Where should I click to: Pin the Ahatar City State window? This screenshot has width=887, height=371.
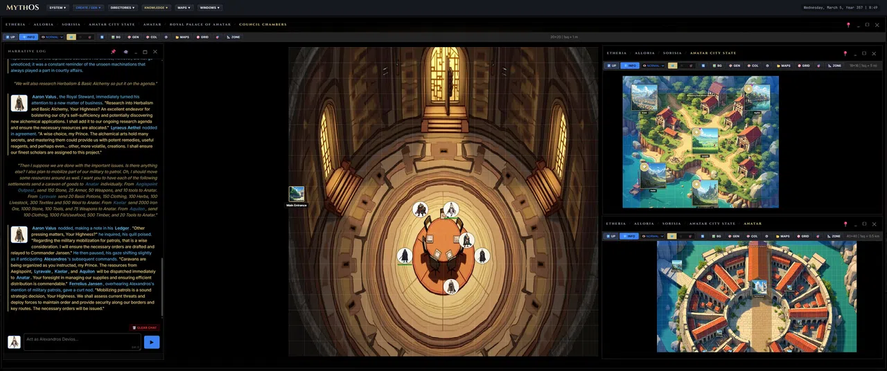[845, 53]
